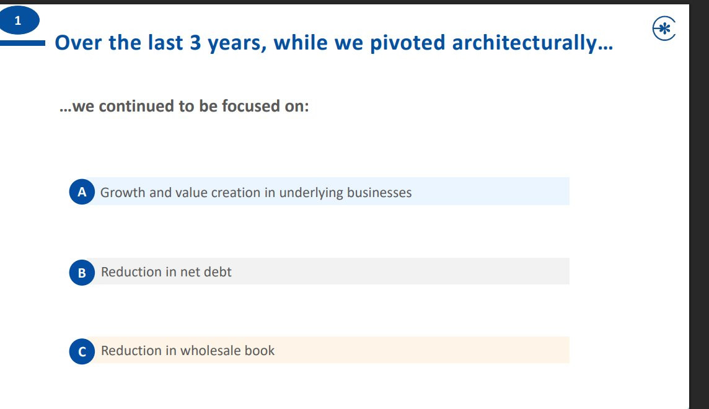
Task: Click the words 'Over the last' in title
Action: (119, 43)
